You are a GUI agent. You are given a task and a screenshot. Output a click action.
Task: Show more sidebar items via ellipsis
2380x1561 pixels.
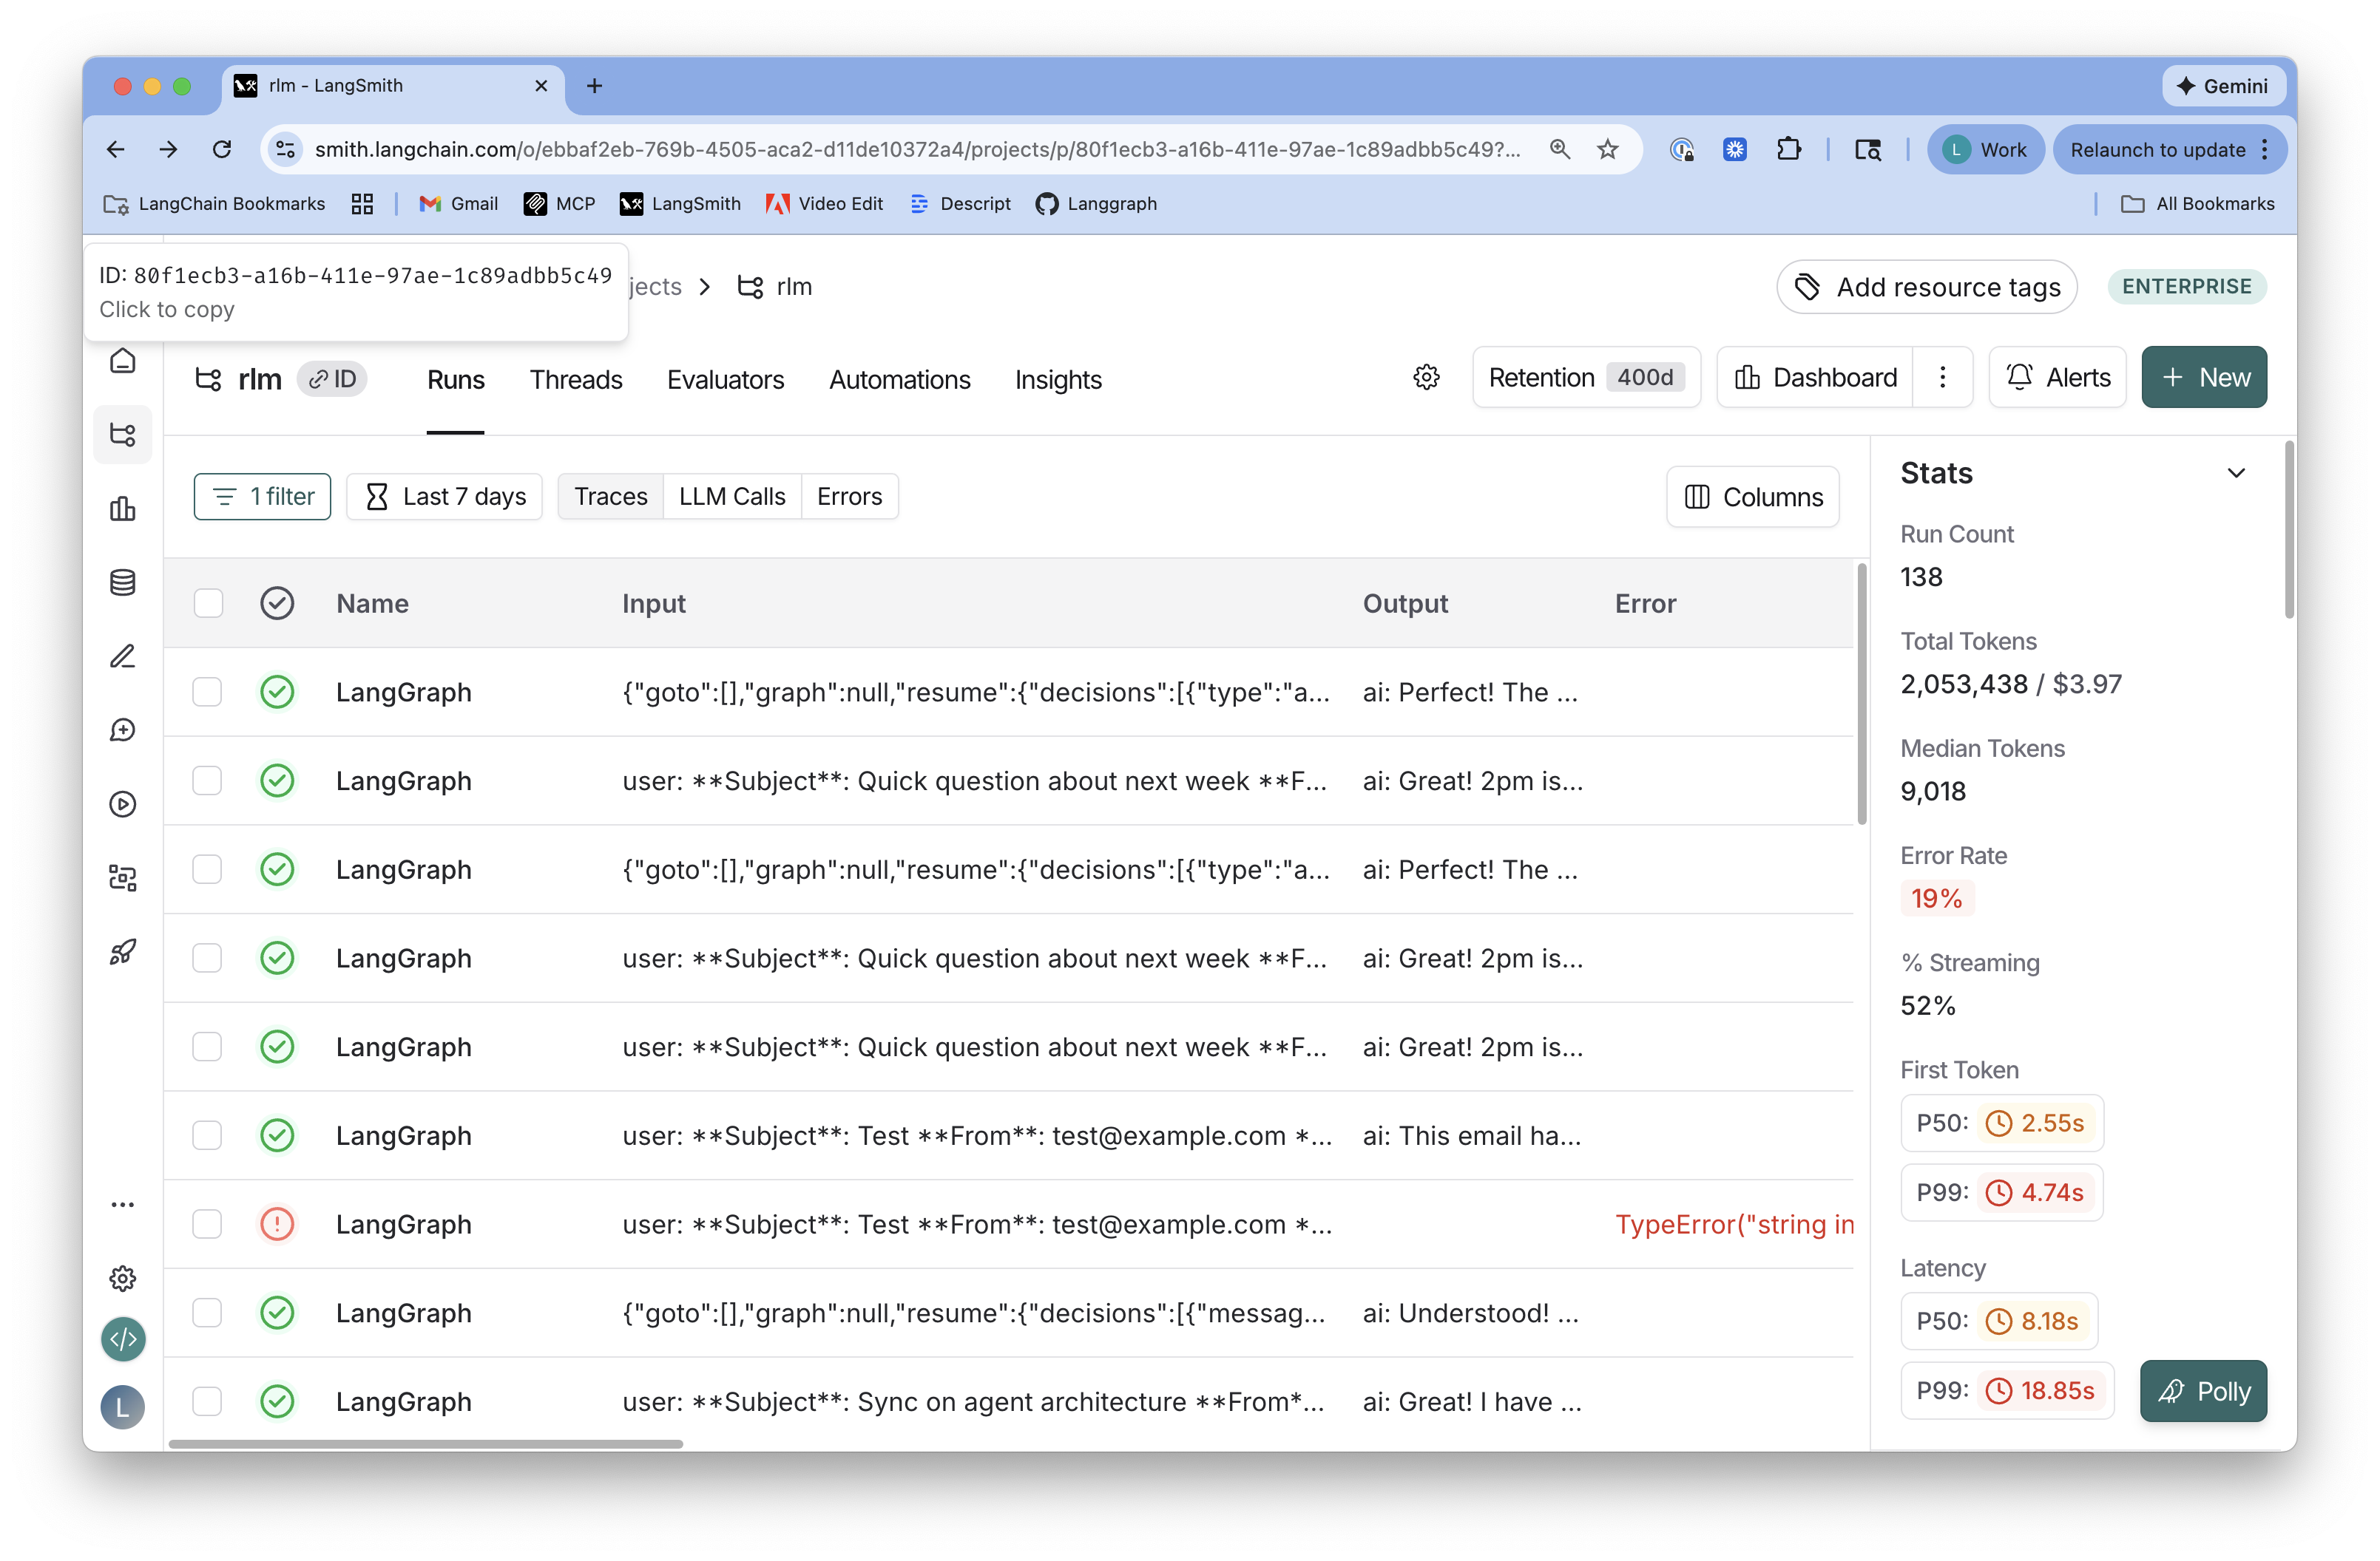[122, 1205]
